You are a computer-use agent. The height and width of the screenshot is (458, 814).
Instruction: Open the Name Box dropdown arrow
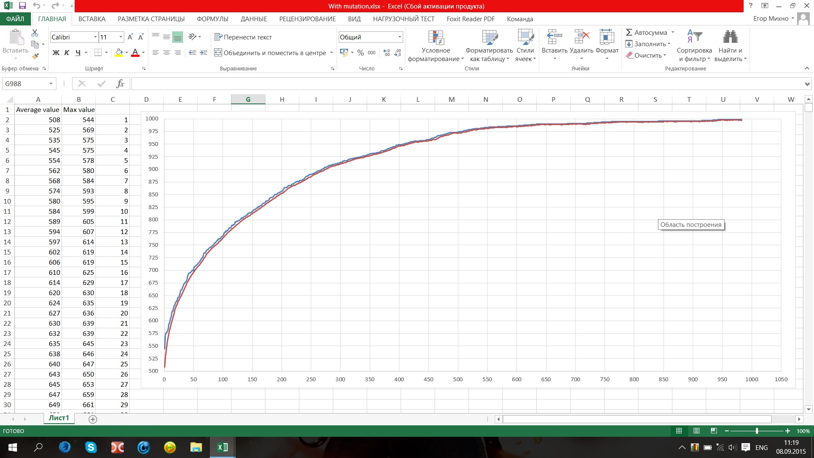(x=51, y=84)
